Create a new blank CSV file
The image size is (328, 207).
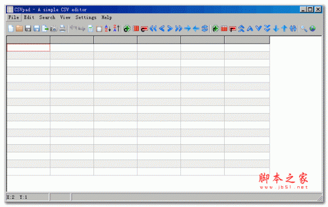tap(11, 28)
